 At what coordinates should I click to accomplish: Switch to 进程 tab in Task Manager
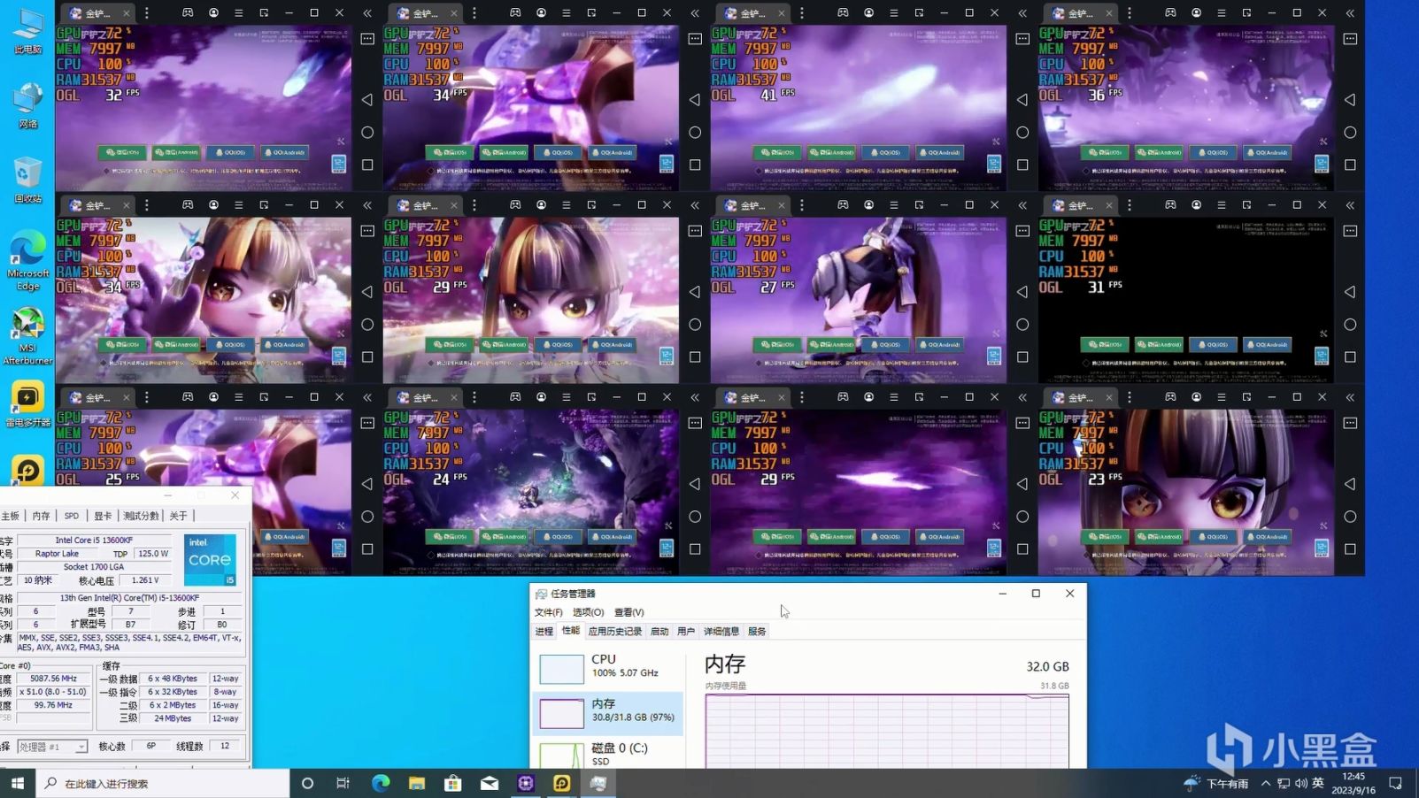pos(544,632)
